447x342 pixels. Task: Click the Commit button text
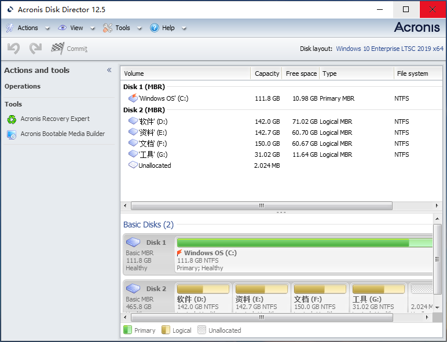[x=77, y=49]
